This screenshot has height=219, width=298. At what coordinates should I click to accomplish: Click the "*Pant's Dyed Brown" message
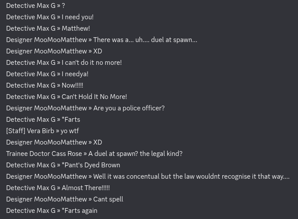point(91,165)
